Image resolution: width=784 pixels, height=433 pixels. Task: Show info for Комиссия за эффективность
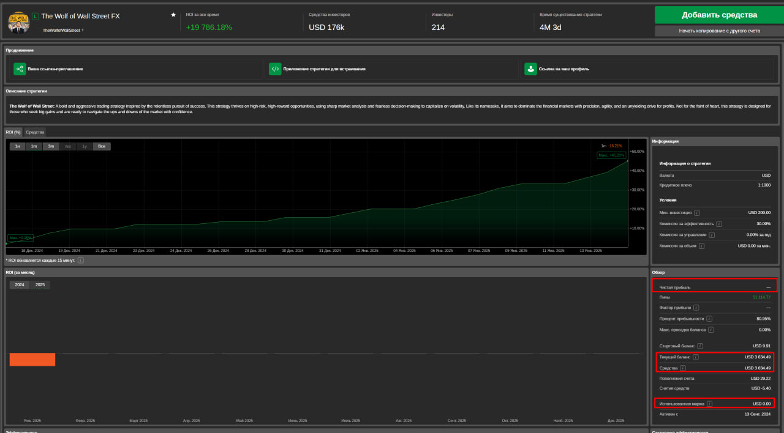tap(719, 224)
